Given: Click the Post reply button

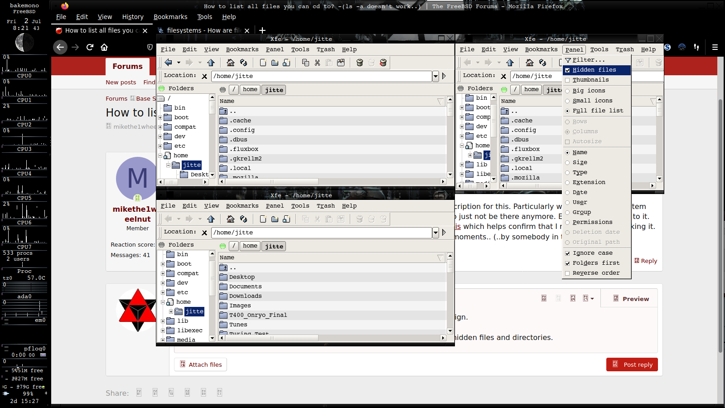Looking at the screenshot, I should (x=632, y=364).
